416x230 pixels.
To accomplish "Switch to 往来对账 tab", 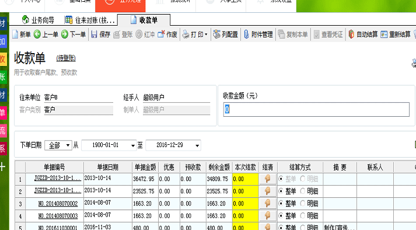I will (89, 20).
